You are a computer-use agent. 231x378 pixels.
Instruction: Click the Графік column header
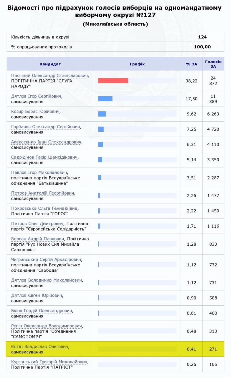pos(137,64)
